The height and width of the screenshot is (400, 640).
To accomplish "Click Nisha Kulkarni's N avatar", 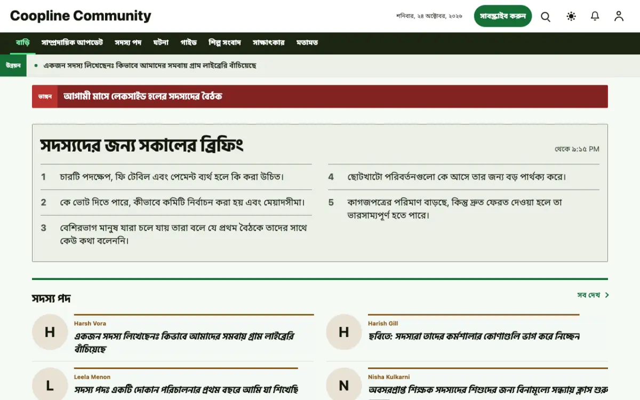I will [x=344, y=385].
